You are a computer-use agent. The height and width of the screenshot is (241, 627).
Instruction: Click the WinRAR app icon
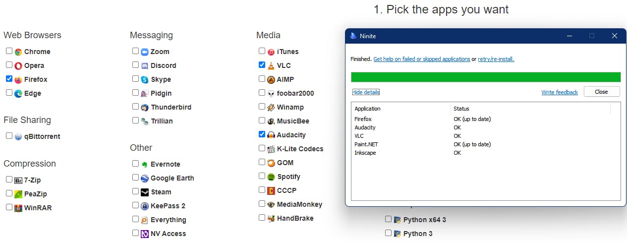(18, 208)
